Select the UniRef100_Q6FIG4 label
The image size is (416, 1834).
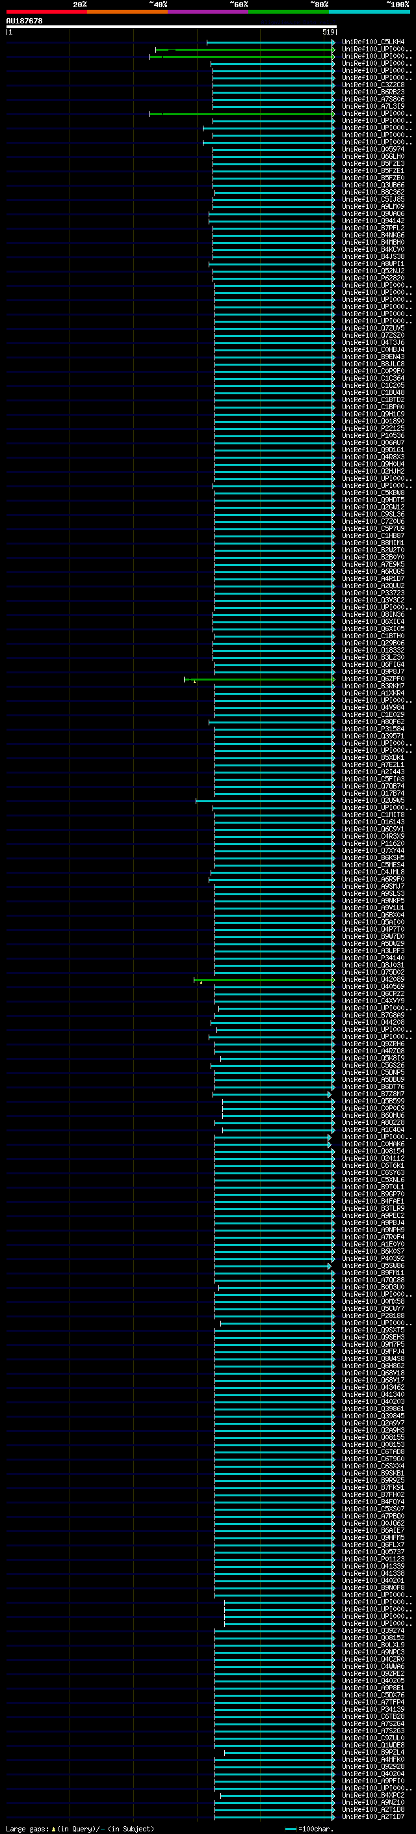pos(373,665)
